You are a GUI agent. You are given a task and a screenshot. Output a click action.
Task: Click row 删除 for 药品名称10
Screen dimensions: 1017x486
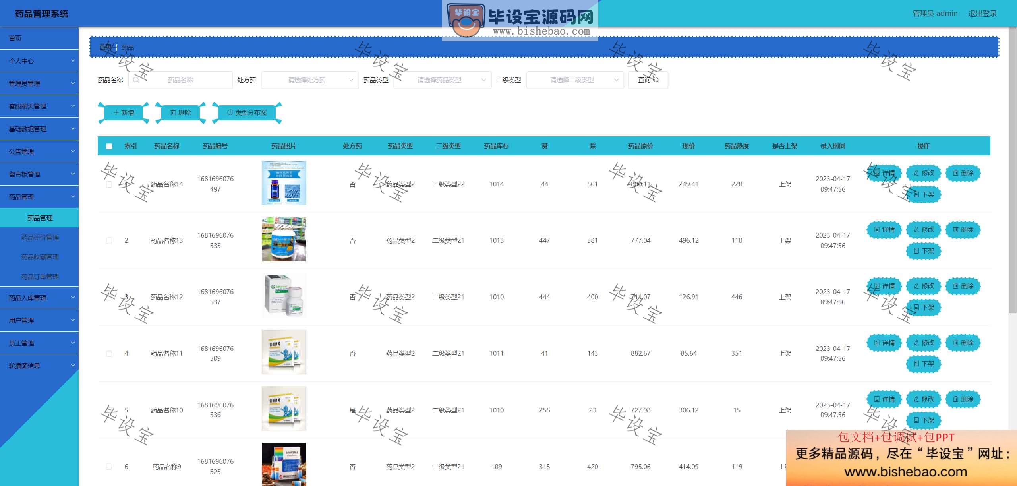pyautogui.click(x=963, y=399)
